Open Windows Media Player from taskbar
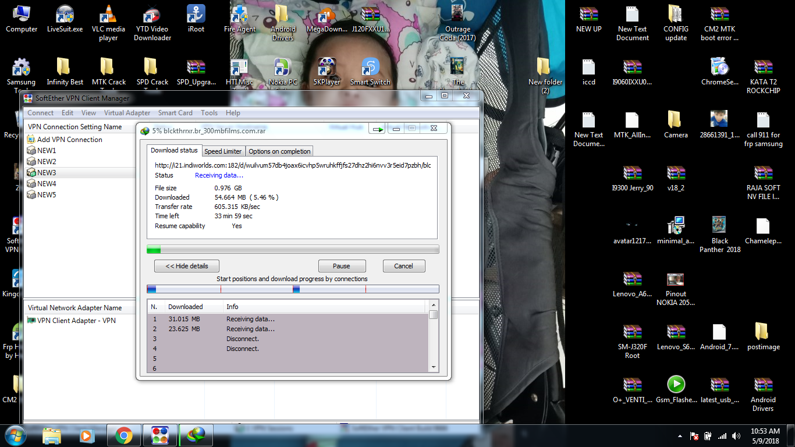The image size is (795, 447). click(x=86, y=435)
